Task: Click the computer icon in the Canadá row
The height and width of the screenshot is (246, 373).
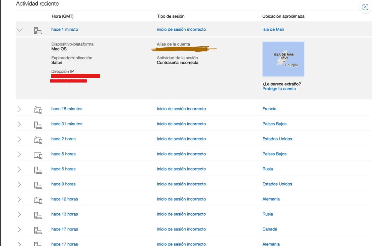Action: (38, 230)
